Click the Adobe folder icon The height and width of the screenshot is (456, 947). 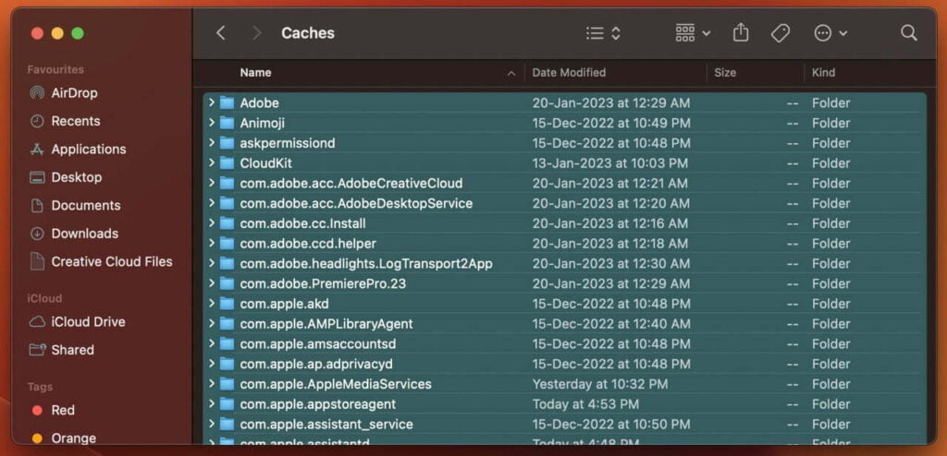tap(228, 102)
